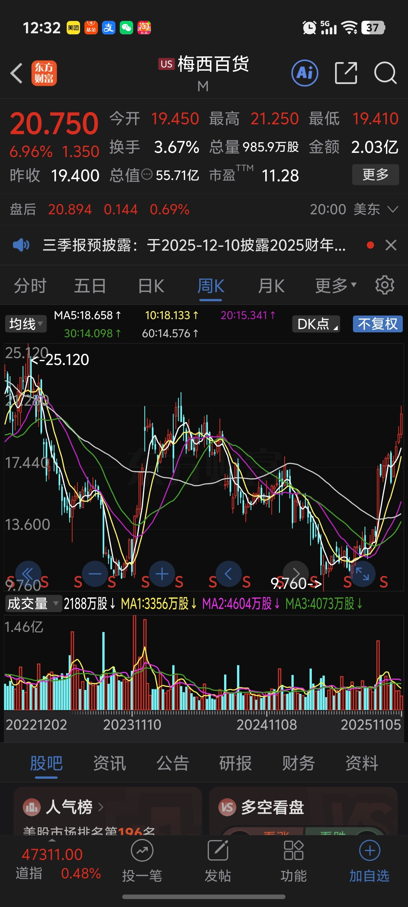Move chart right with single arrow
408x907 pixels.
click(296, 574)
